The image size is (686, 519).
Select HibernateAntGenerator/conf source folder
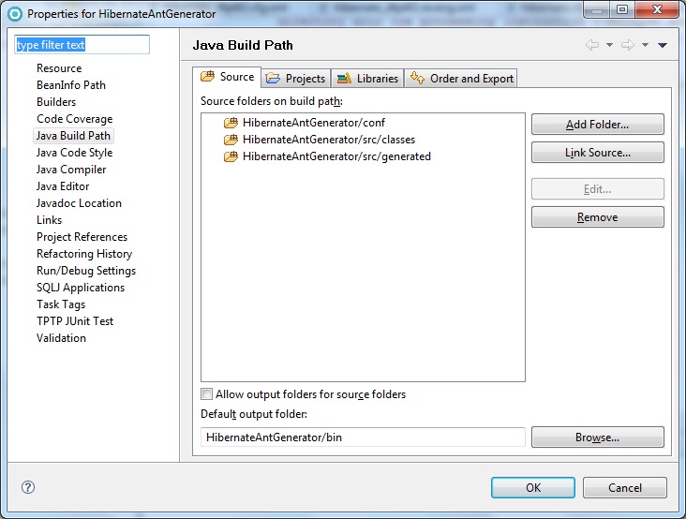click(x=314, y=123)
